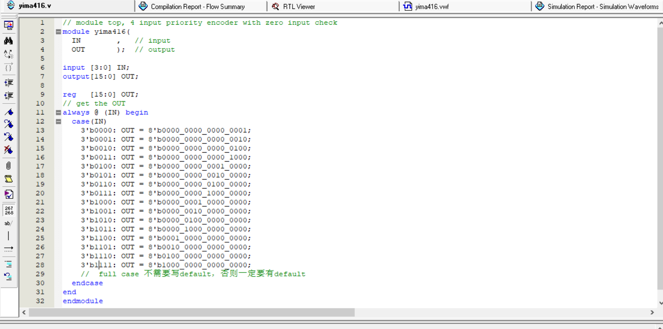Click the file icon on the yima416.v tab

point(11,5)
